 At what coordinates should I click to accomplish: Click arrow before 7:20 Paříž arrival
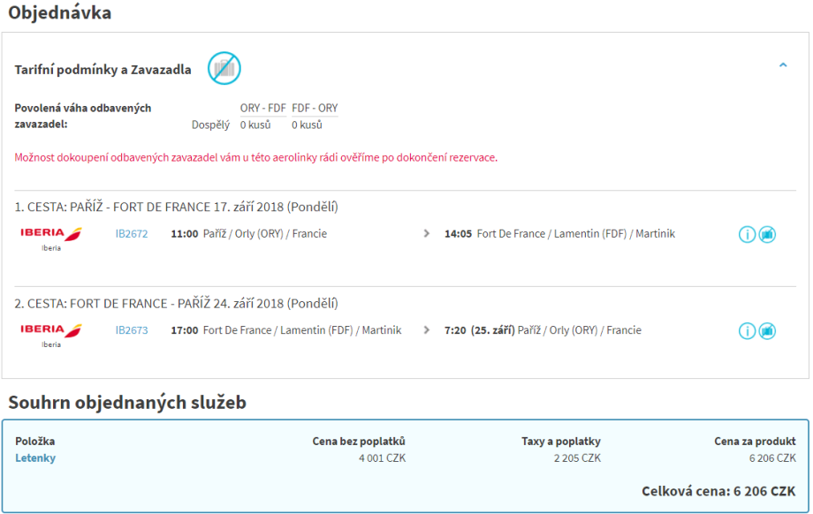coord(427,330)
